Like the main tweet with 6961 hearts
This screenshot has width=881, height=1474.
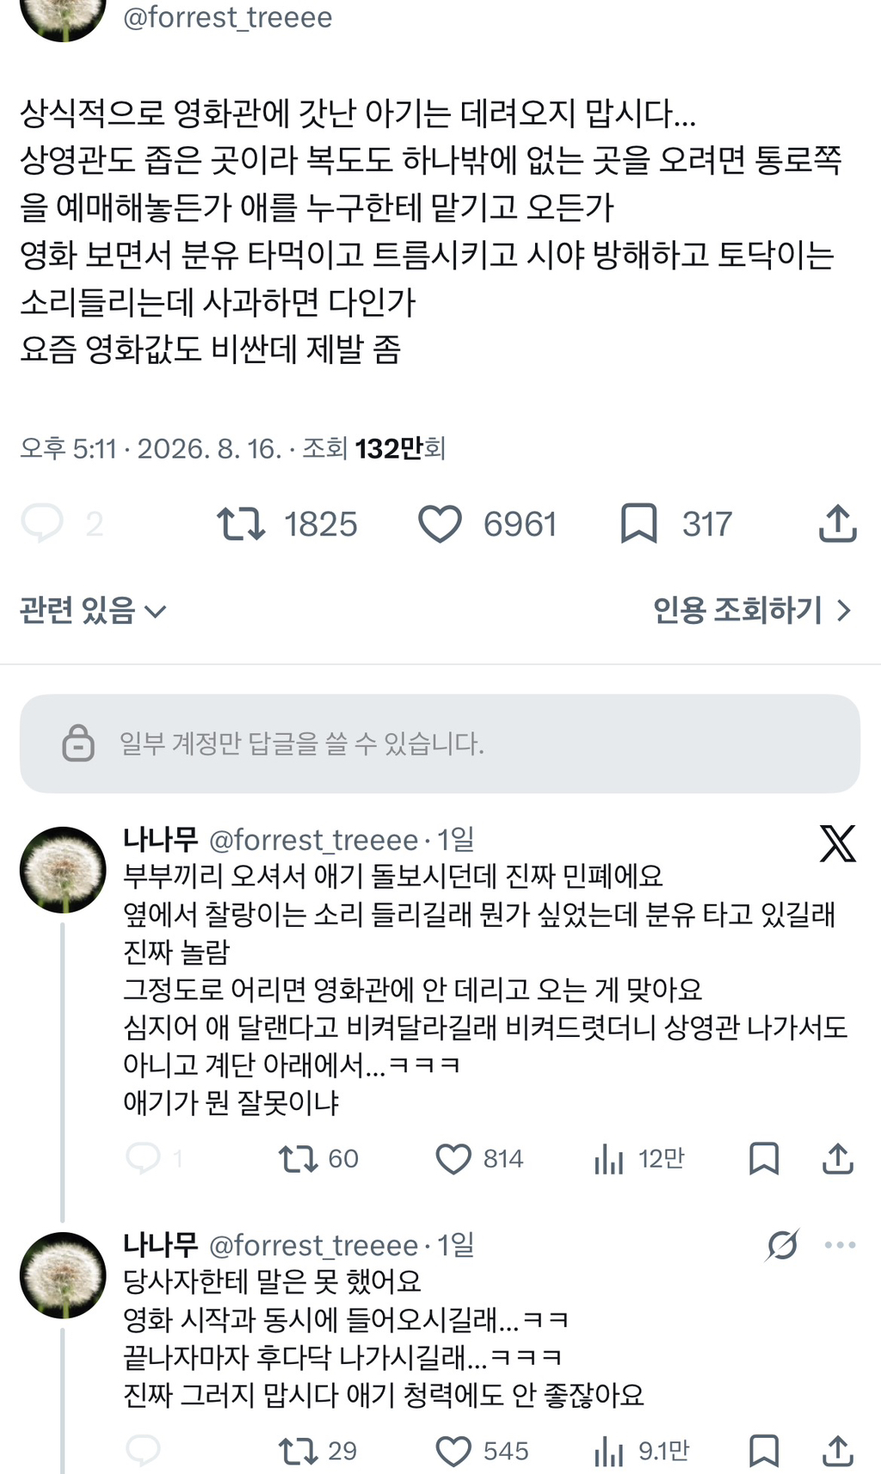[440, 524]
